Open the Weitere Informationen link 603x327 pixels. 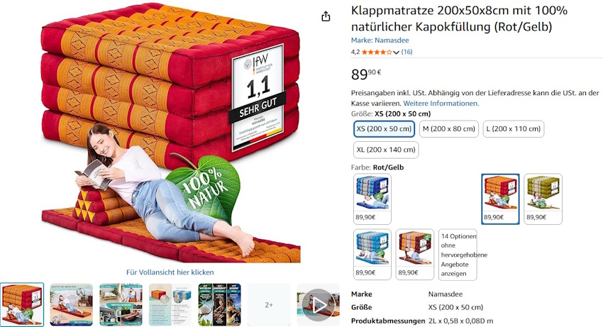[x=441, y=103]
